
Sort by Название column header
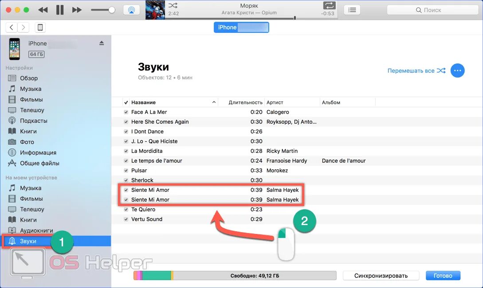coord(143,102)
